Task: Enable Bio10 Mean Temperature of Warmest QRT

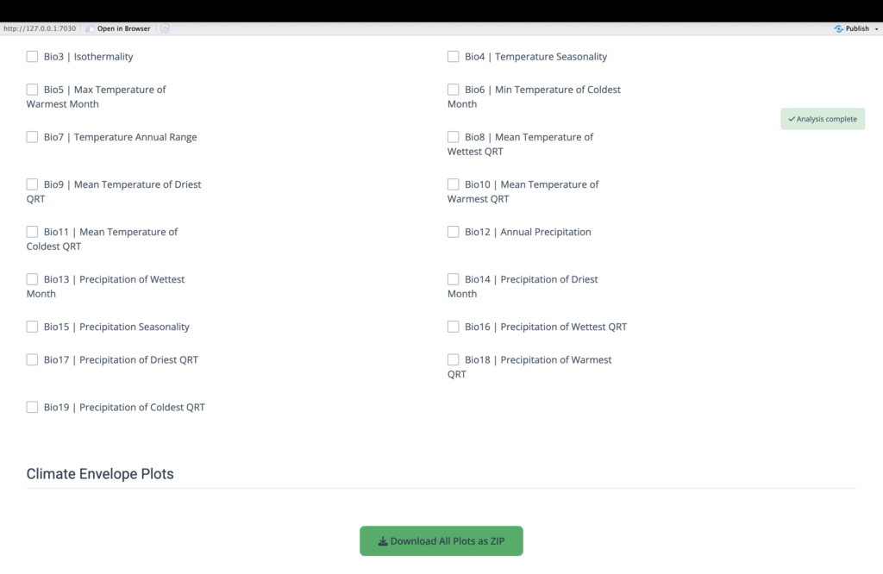Action: point(453,184)
